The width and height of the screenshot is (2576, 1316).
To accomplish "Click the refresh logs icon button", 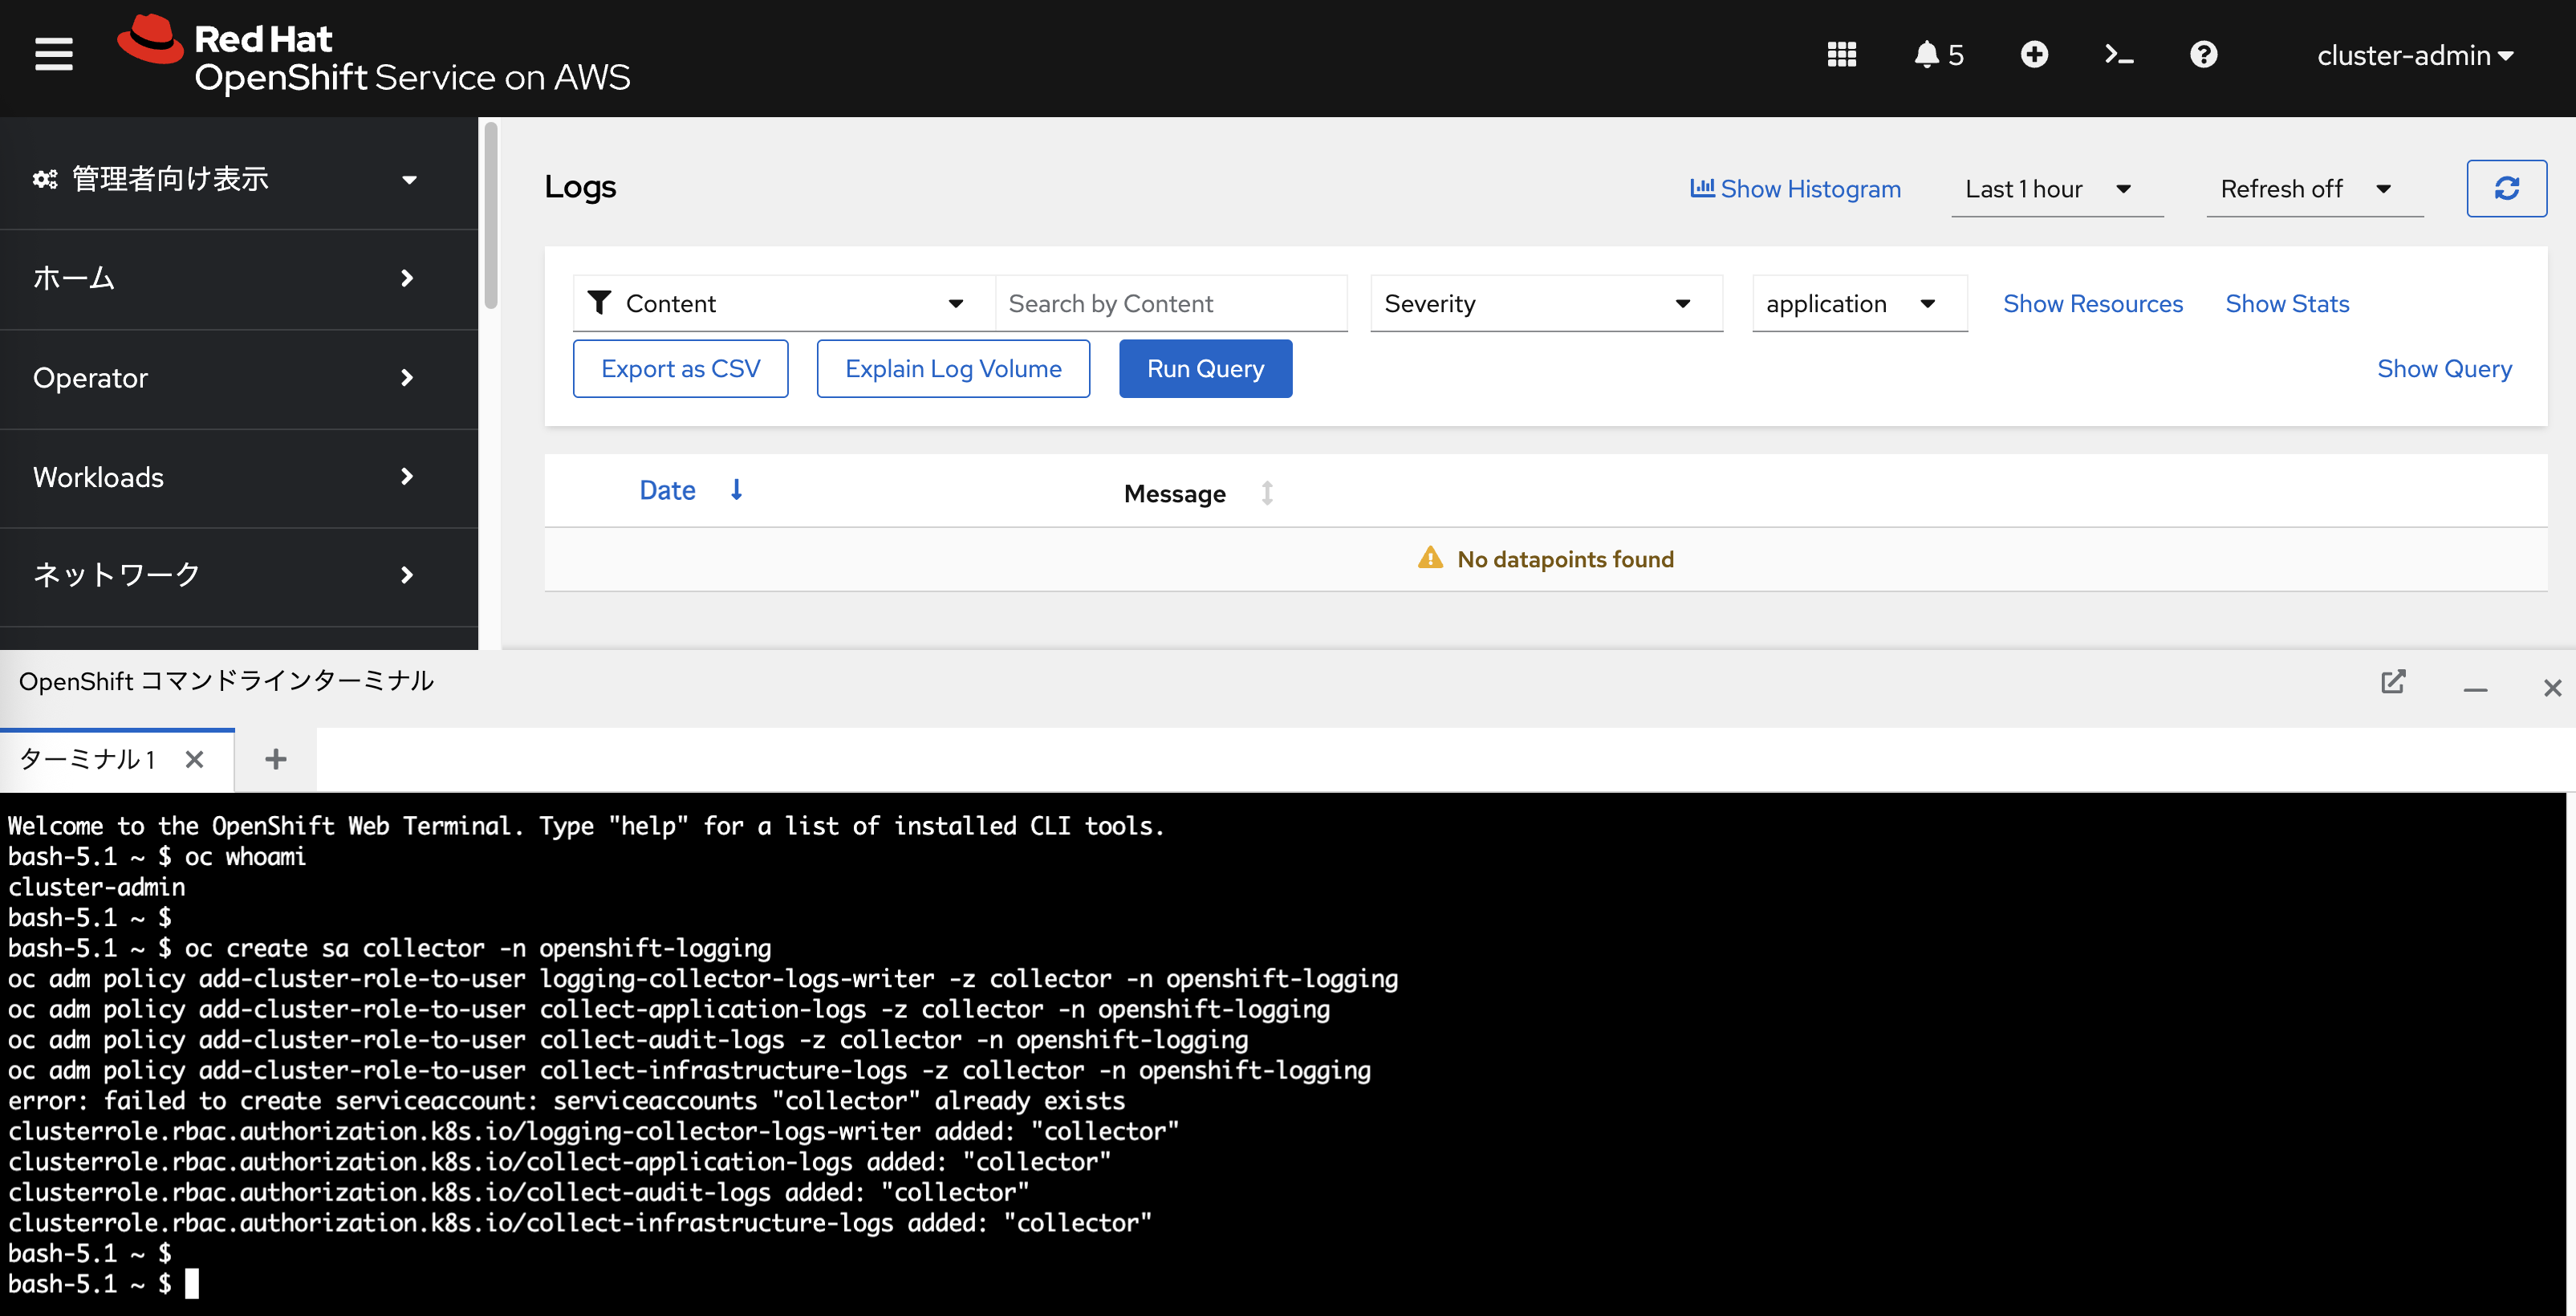I will coord(2506,189).
